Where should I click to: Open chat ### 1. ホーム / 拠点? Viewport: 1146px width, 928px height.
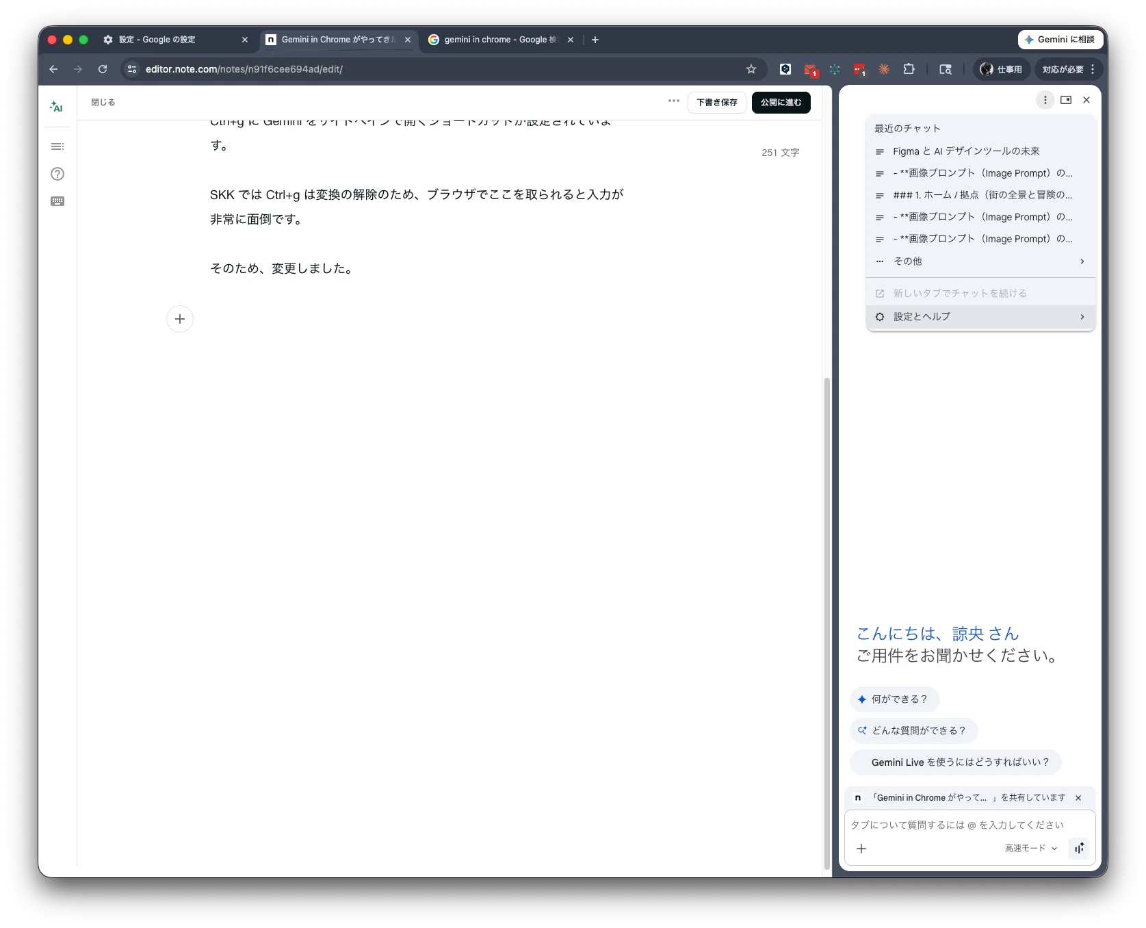point(981,195)
